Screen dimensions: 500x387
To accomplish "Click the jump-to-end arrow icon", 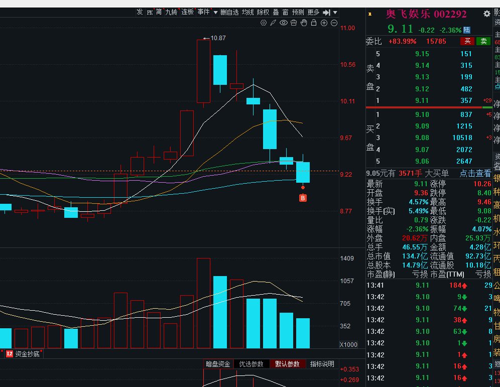I will click(326, 13).
